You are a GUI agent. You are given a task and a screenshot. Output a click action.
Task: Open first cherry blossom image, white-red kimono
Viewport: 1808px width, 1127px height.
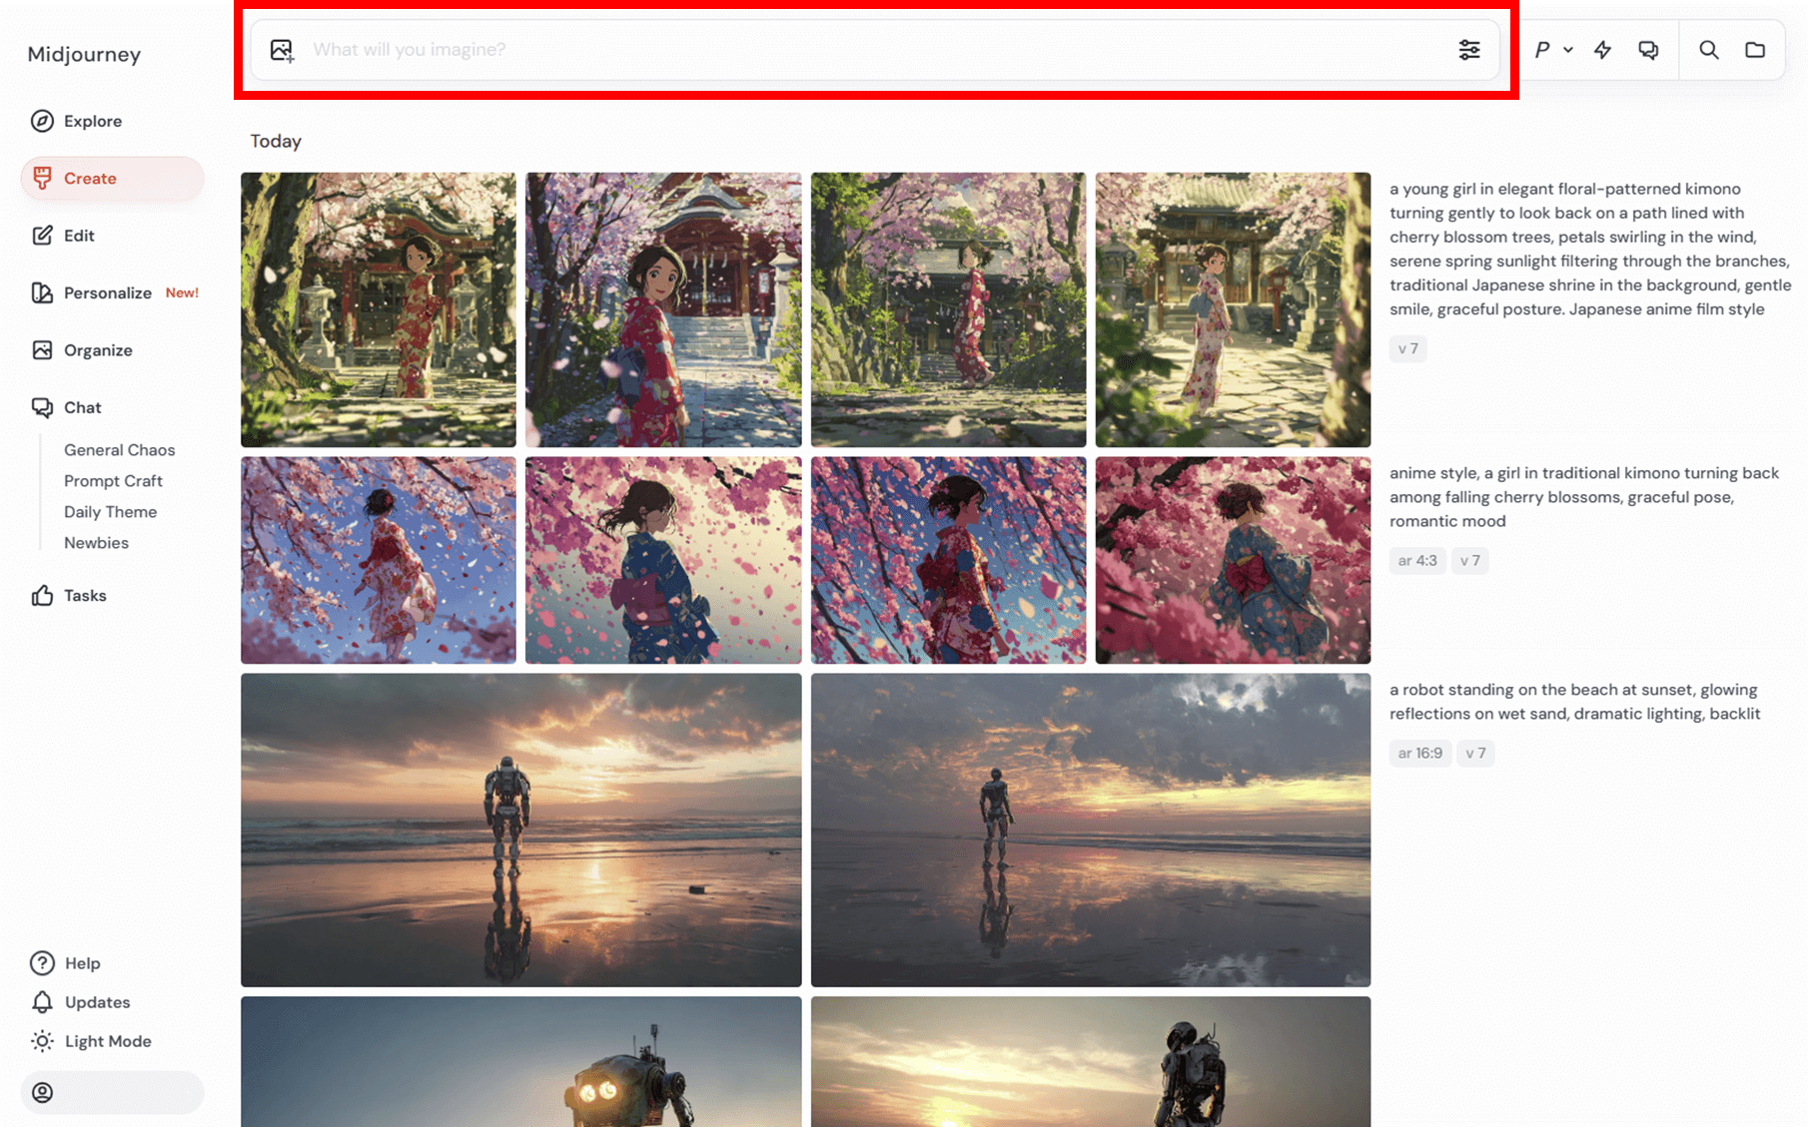click(x=379, y=560)
